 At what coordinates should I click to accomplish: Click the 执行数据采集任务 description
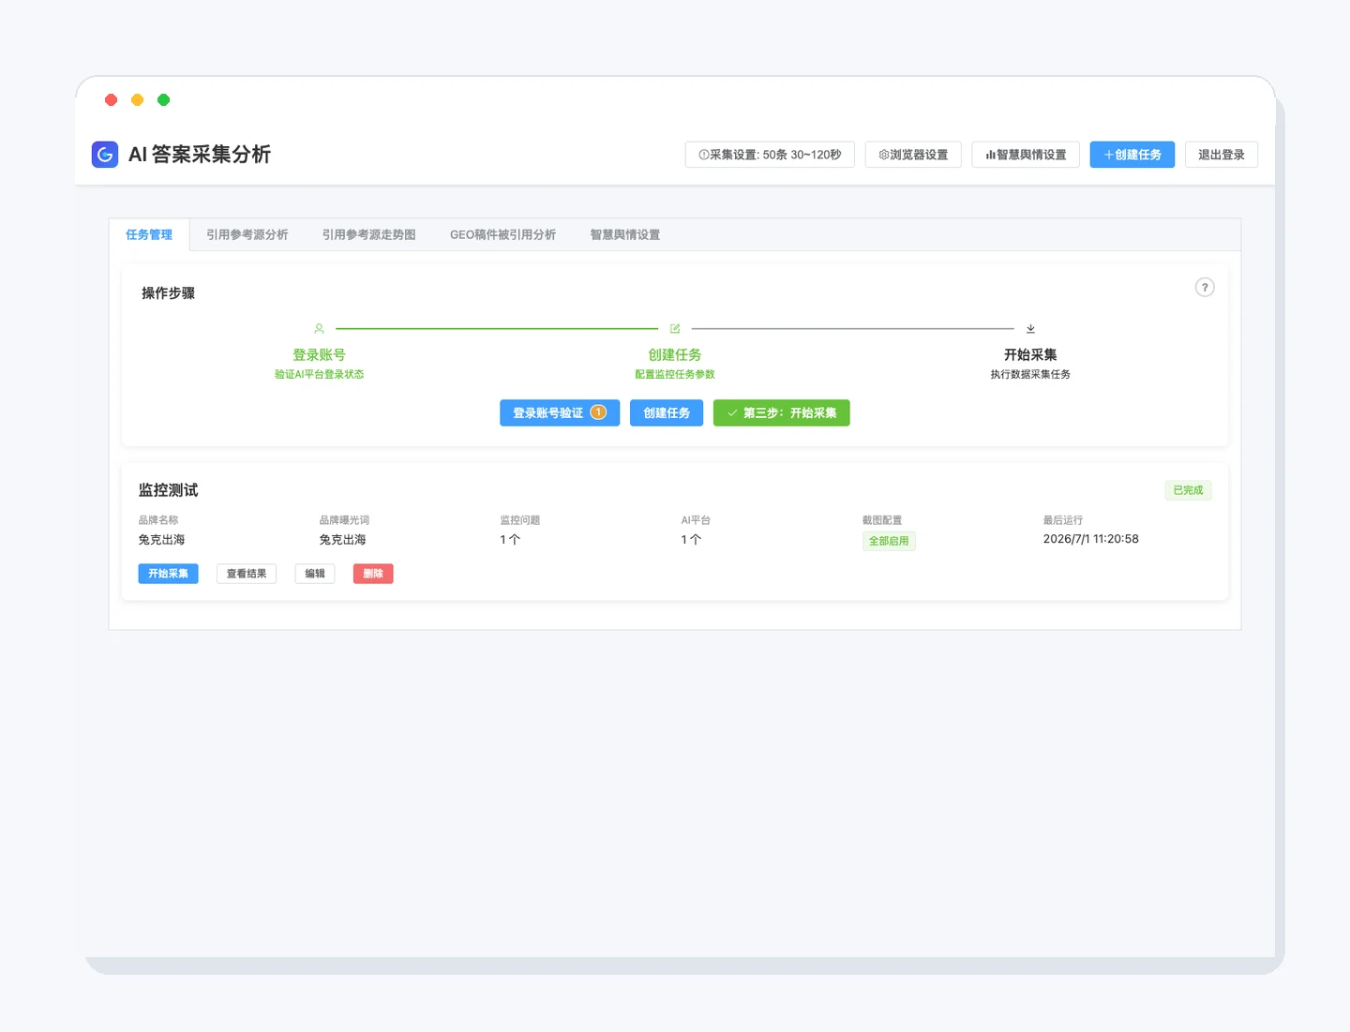pos(1030,374)
